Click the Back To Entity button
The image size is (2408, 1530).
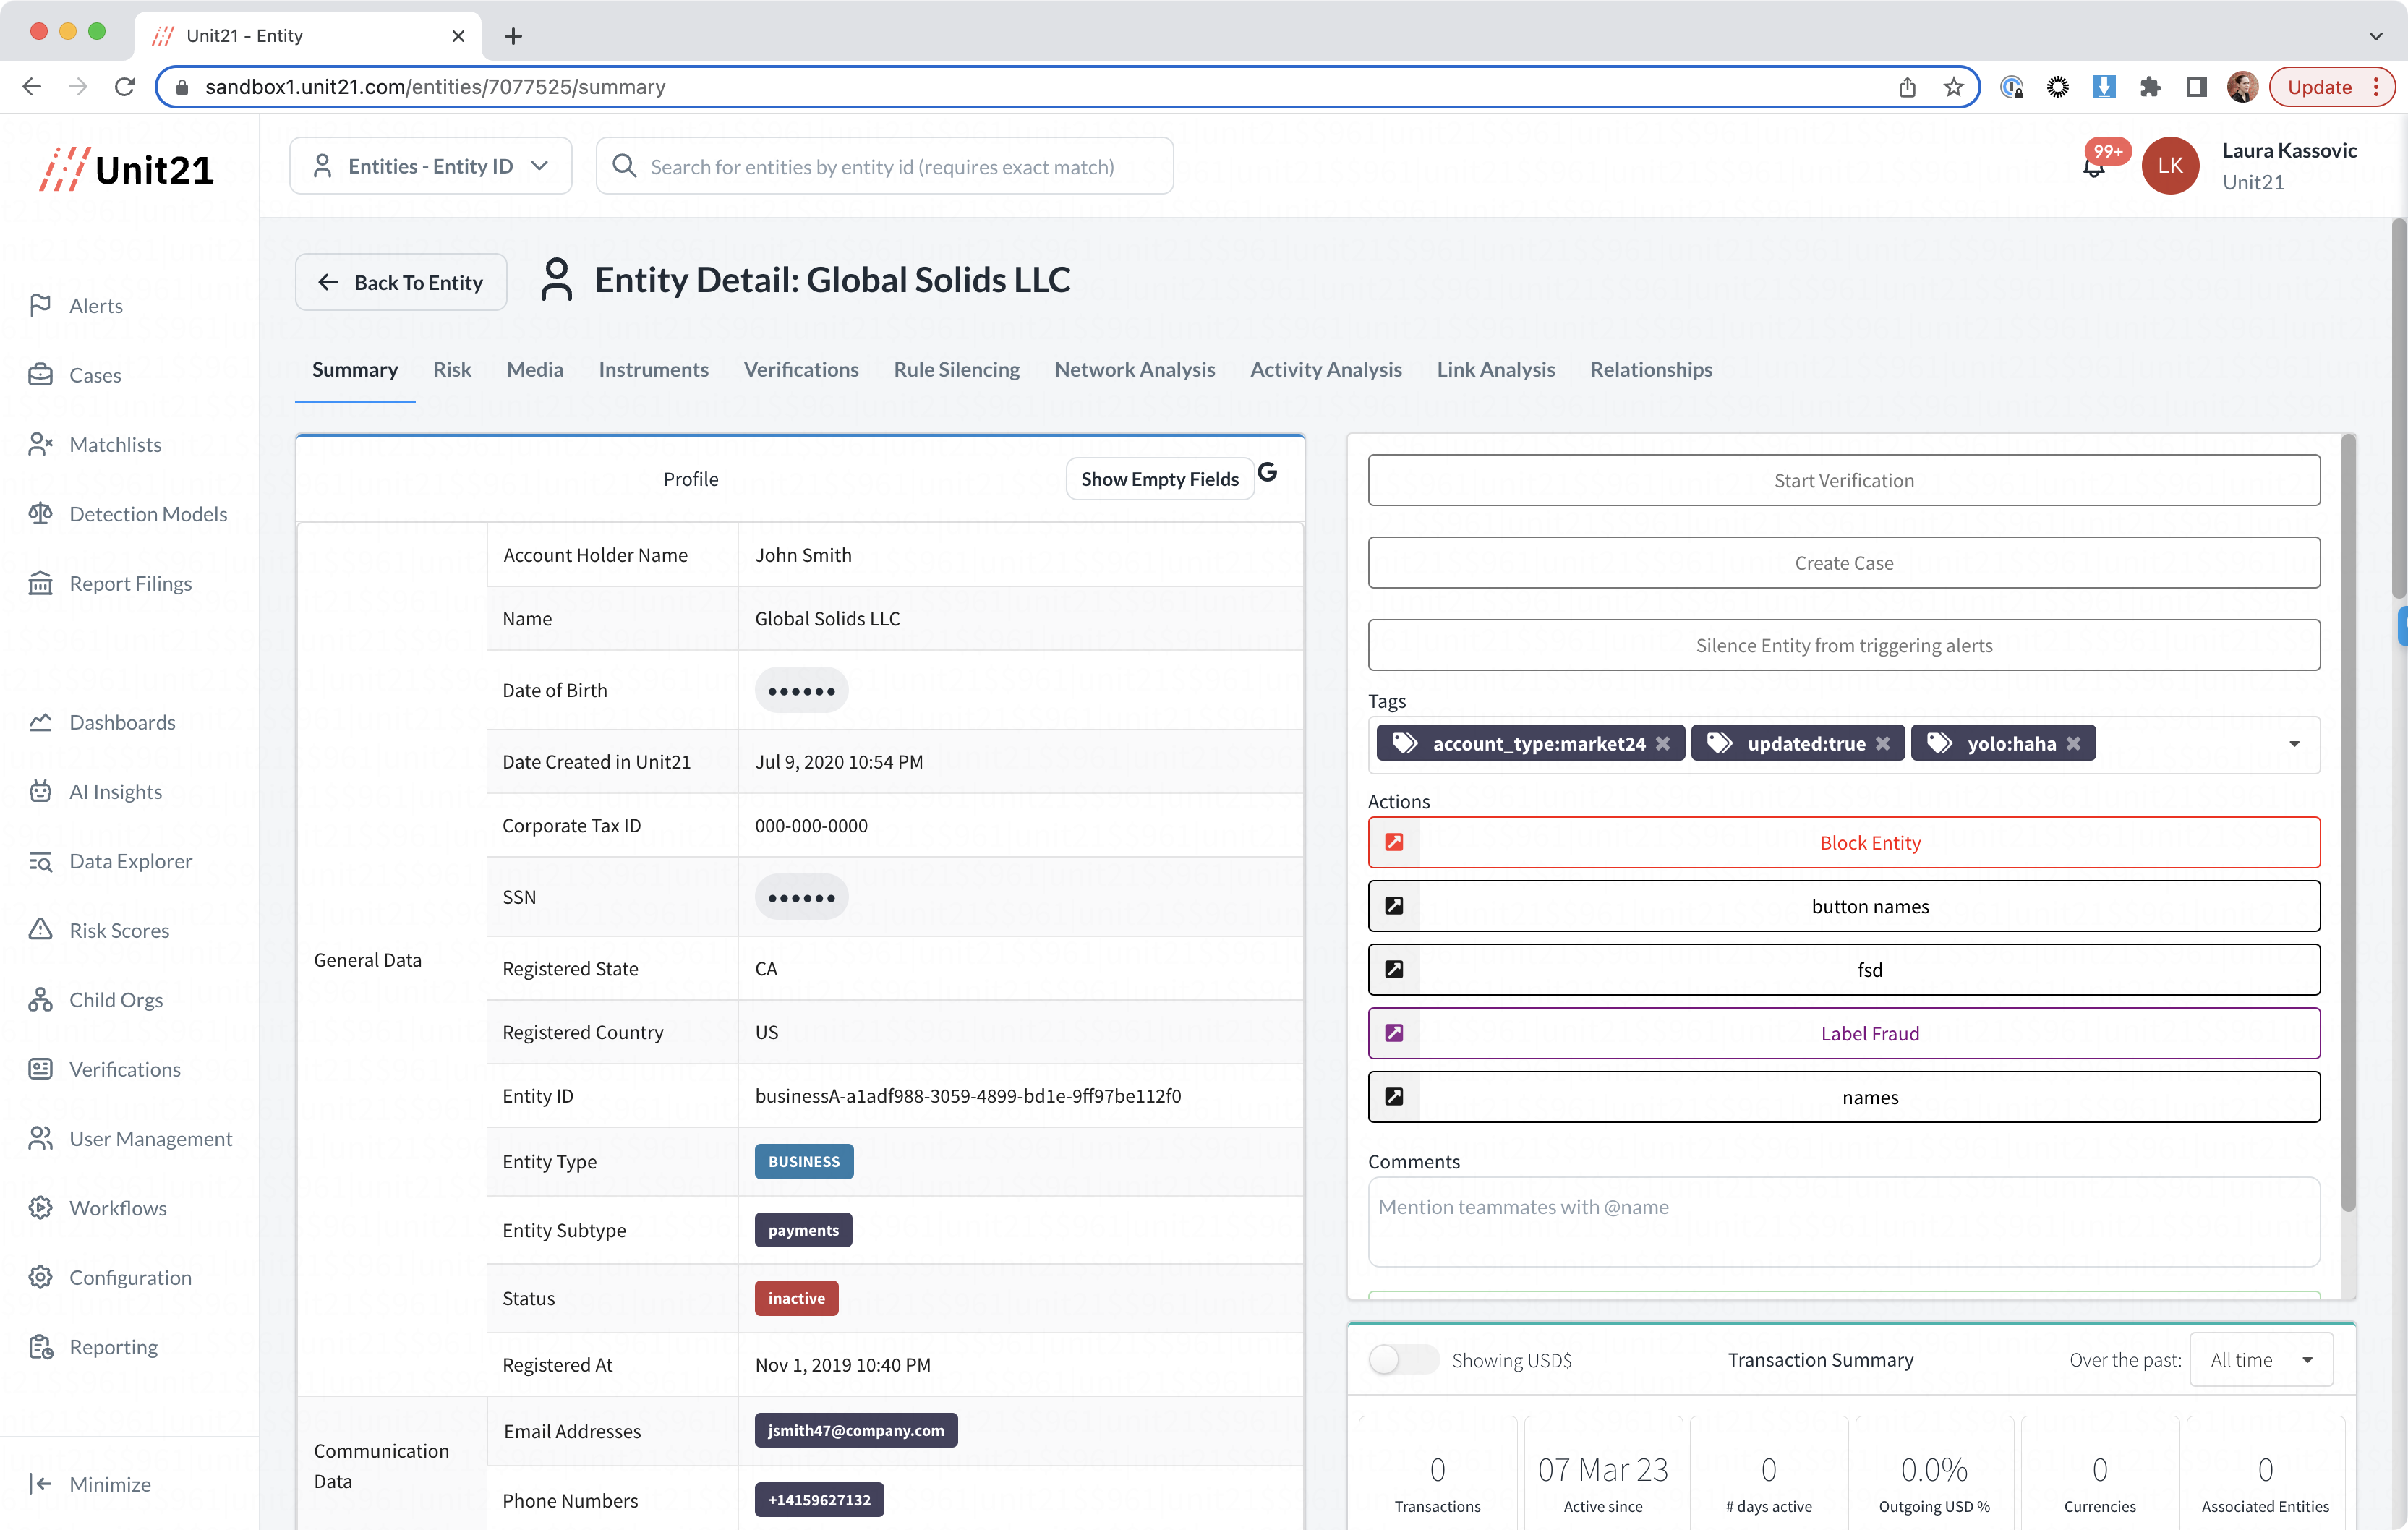pos(401,282)
